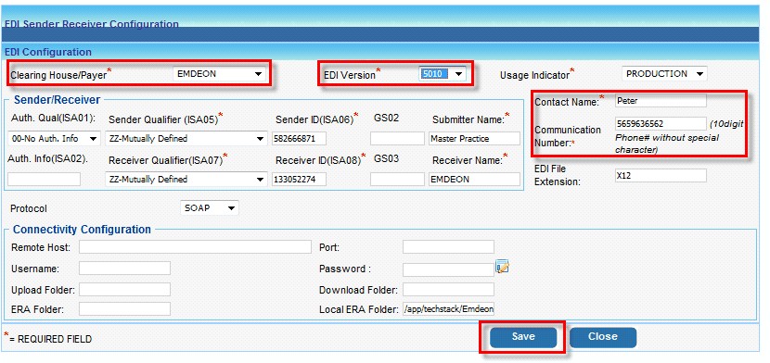Screen dimensions: 770x363
Task: Focus the Contact Name field
Action: [661, 101]
